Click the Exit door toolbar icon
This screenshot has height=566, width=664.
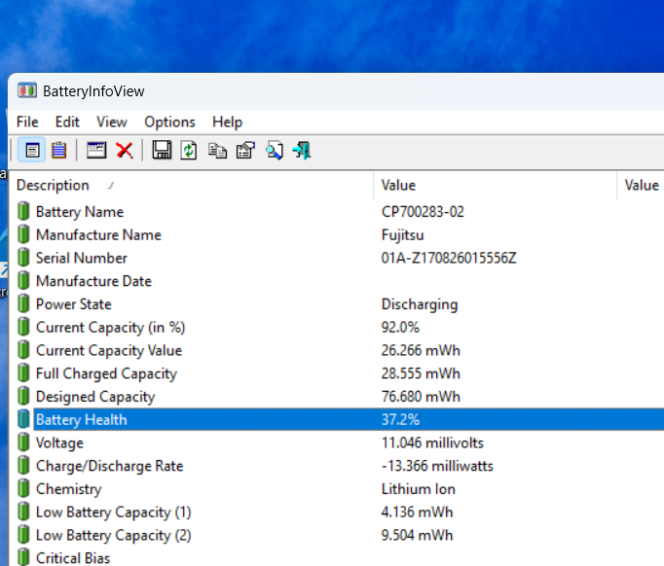coord(302,150)
